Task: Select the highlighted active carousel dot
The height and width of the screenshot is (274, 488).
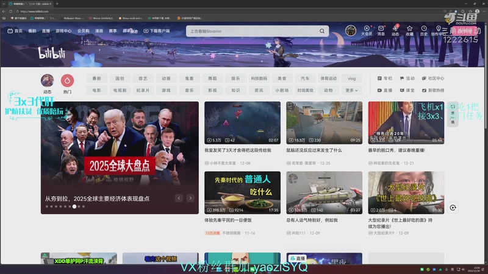Action: click(x=74, y=206)
